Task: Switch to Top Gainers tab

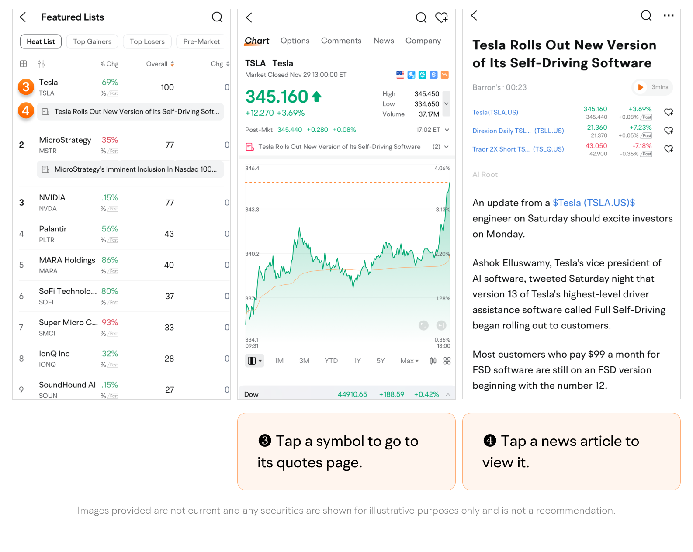Action: coord(92,41)
